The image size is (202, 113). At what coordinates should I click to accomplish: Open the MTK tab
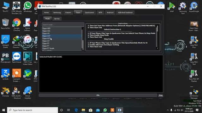click(100, 13)
